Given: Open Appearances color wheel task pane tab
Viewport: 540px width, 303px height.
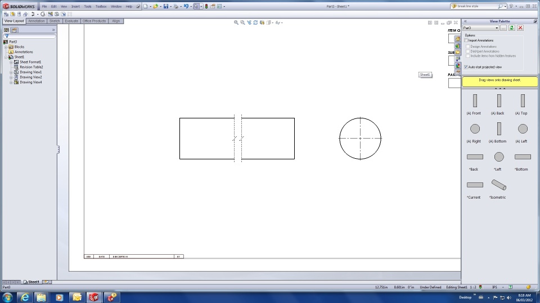Looking at the screenshot, I should (x=458, y=65).
